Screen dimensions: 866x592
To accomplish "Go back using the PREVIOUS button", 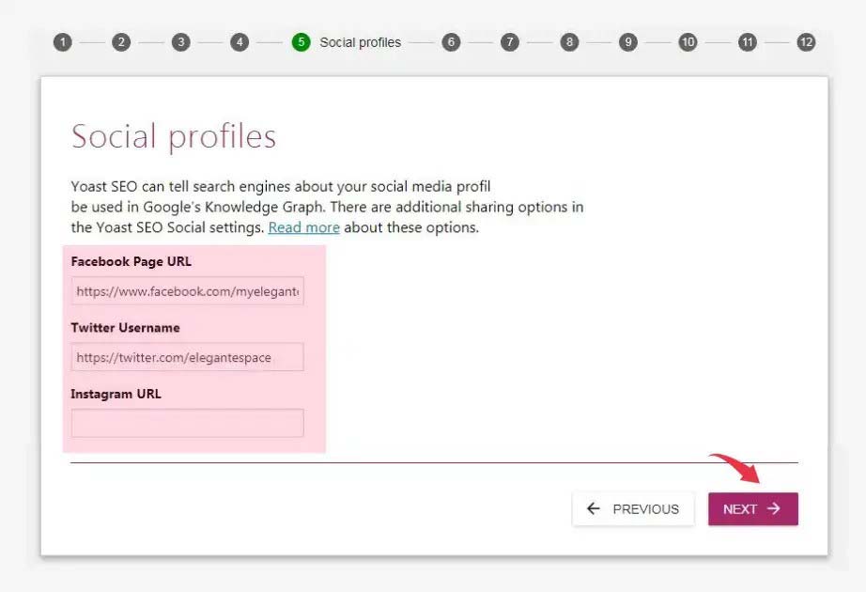I will (x=633, y=508).
